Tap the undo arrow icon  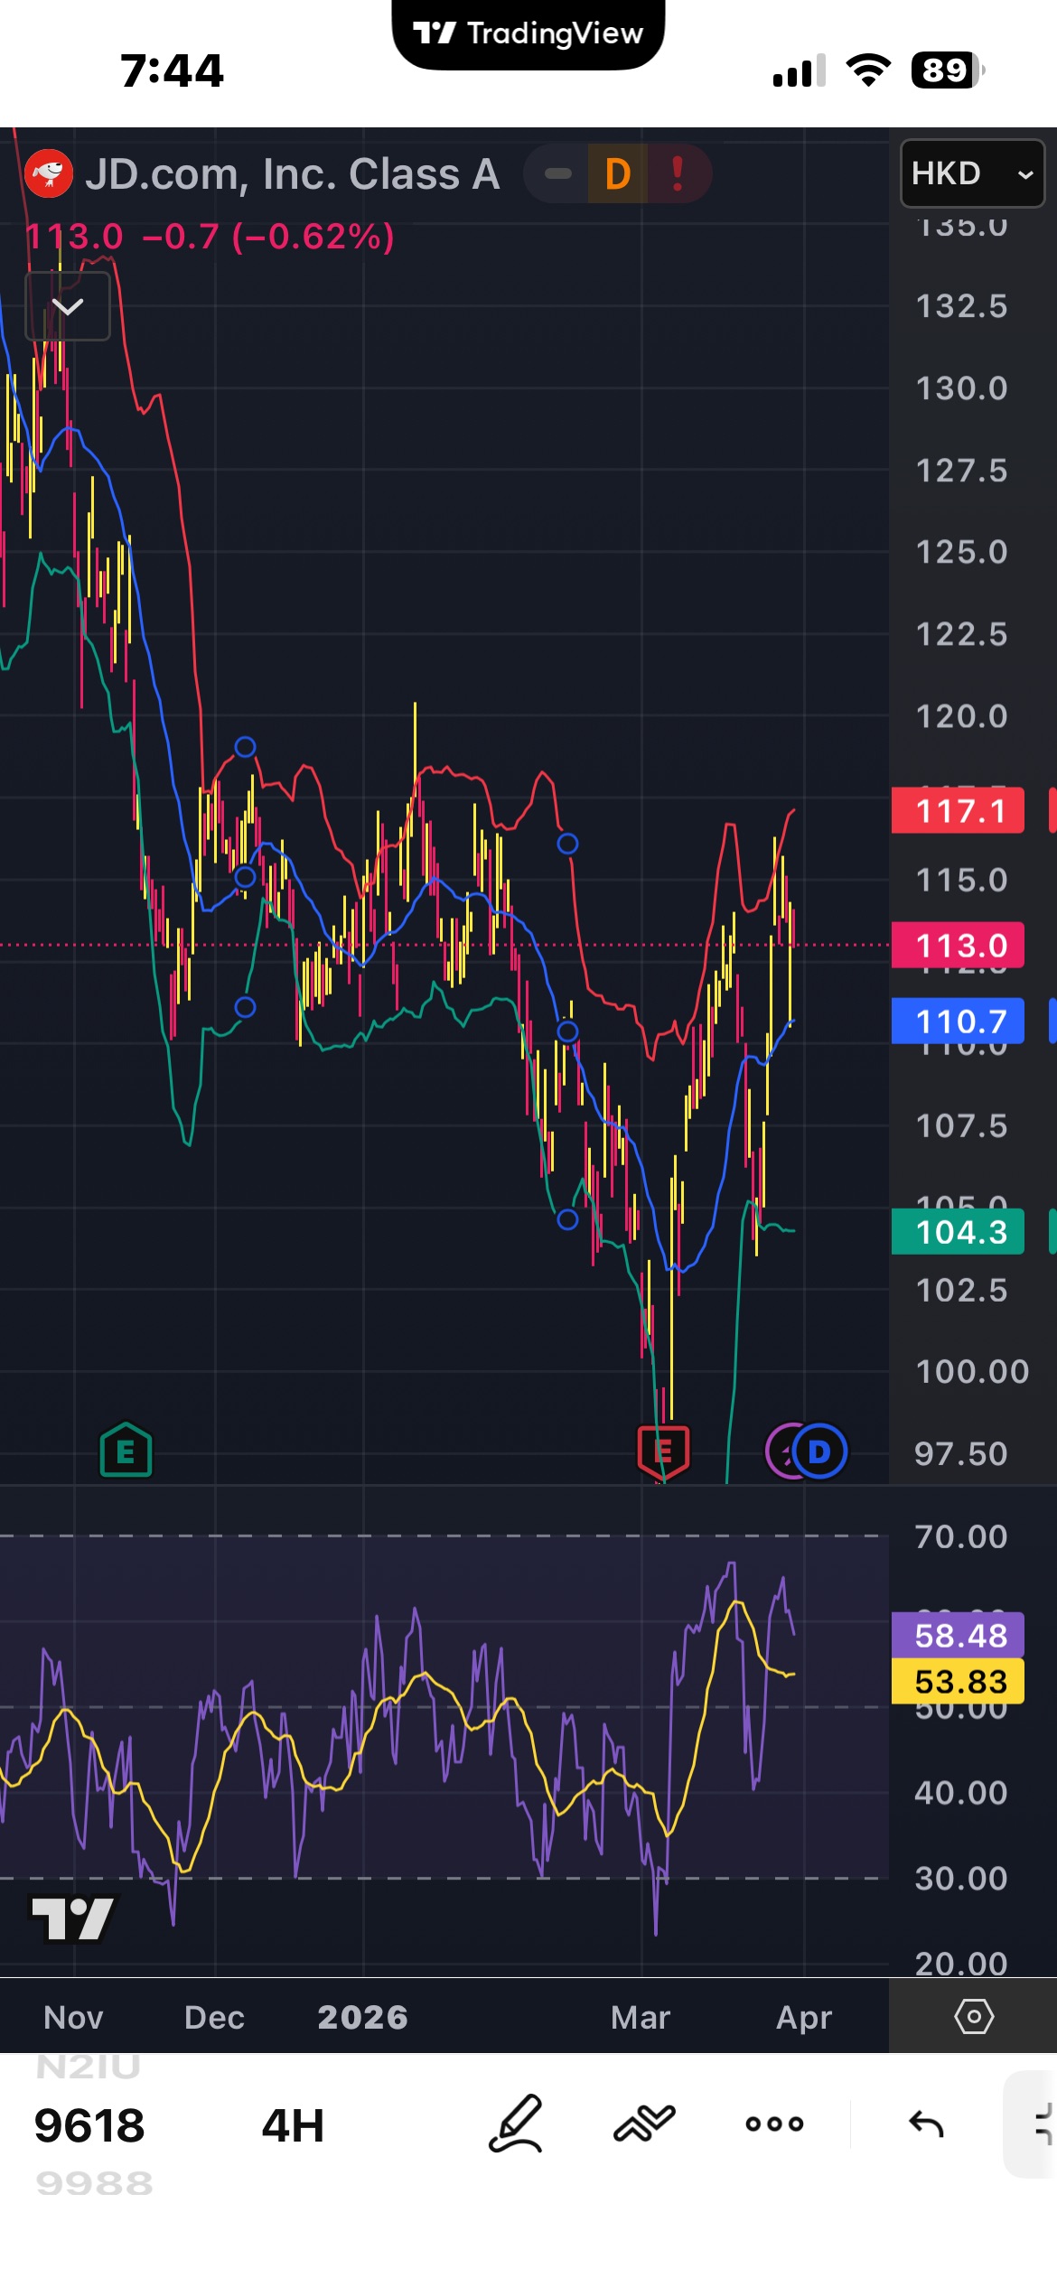[926, 2124]
